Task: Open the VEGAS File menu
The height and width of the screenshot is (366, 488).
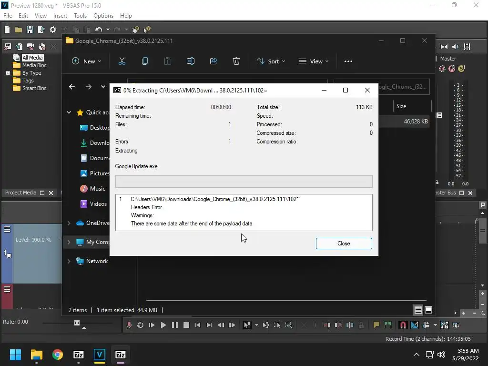Action: [8, 16]
